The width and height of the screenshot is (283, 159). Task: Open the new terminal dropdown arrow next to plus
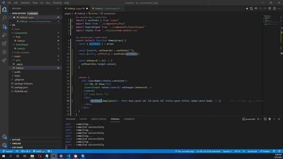(x=261, y=119)
